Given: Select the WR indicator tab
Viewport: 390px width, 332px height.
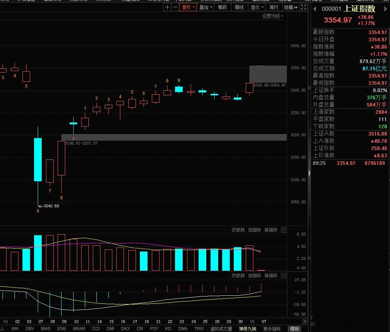Looking at the screenshot, I should click(14, 328).
